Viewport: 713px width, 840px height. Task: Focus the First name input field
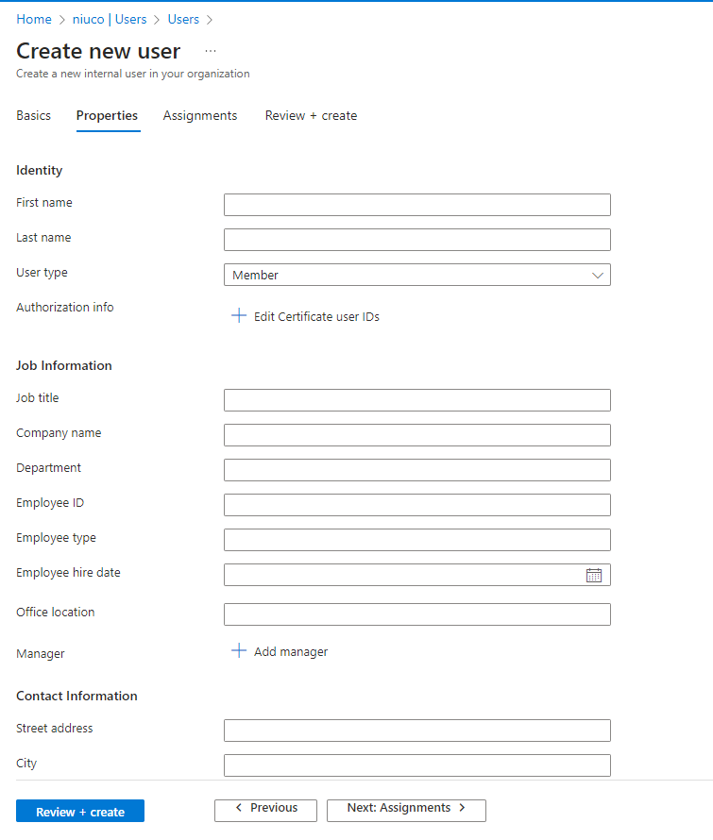417,205
